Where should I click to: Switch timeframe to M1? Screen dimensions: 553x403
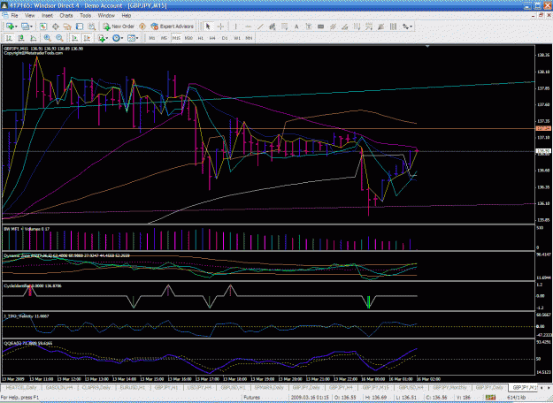click(152, 38)
